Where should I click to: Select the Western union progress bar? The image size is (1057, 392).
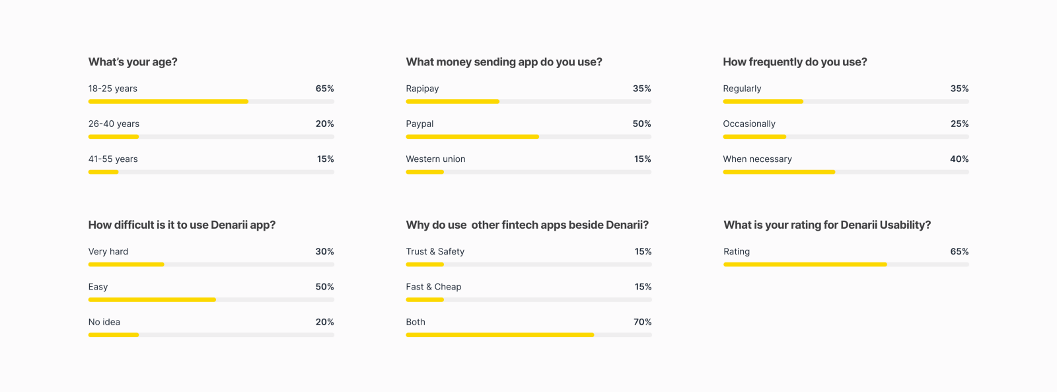pyautogui.click(x=528, y=172)
